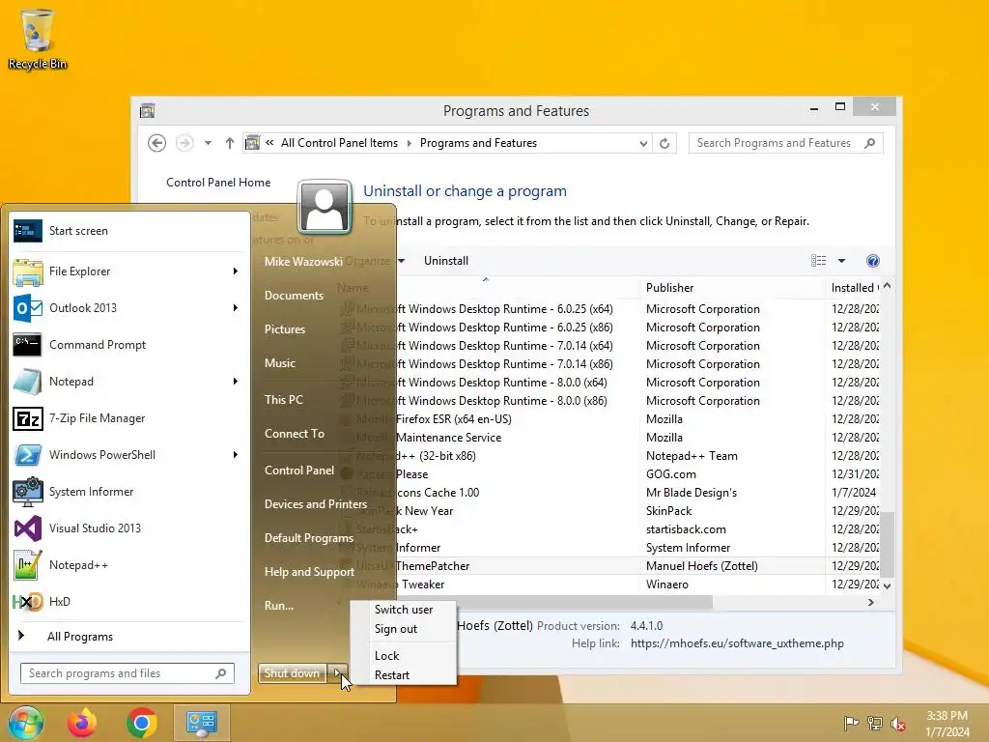Expand Outlook 2013 jump list arrow
Screen dimensions: 989x742
coord(235,308)
